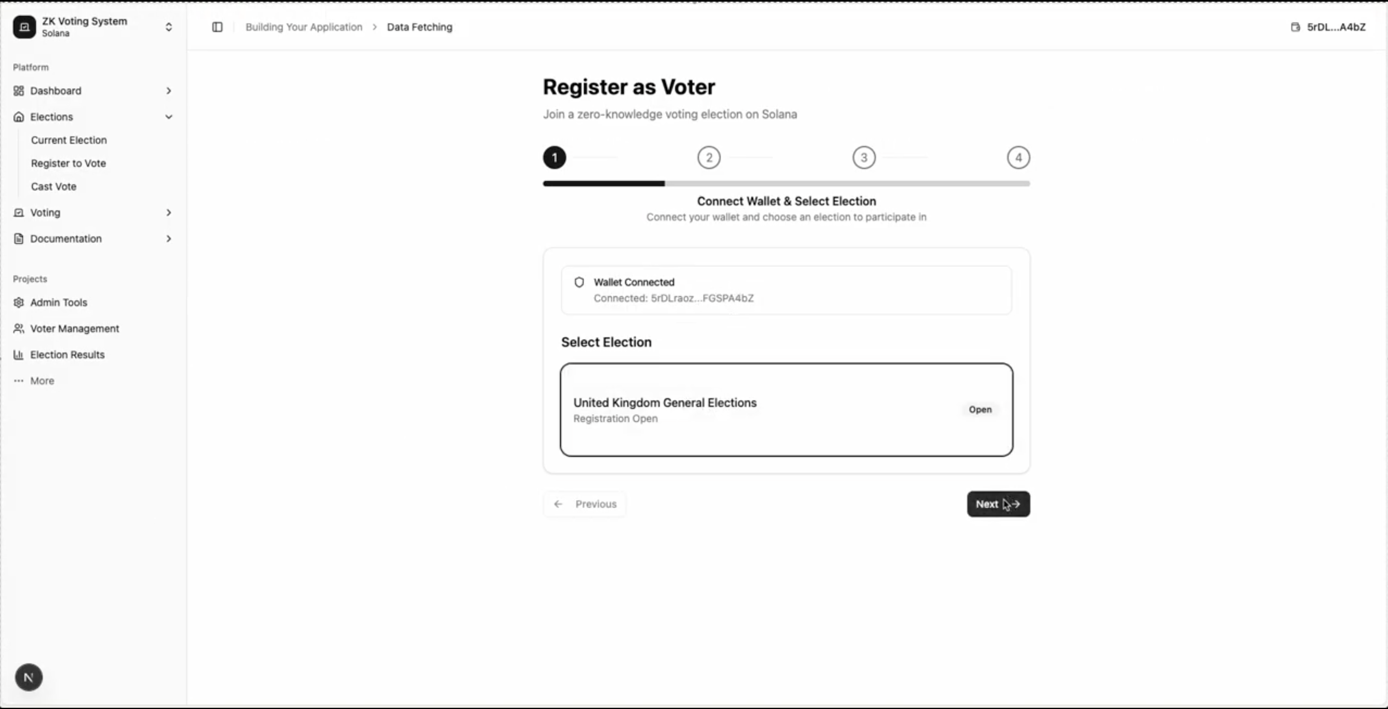Click the round N avatar button
Viewport: 1388px width, 709px height.
[28, 677]
